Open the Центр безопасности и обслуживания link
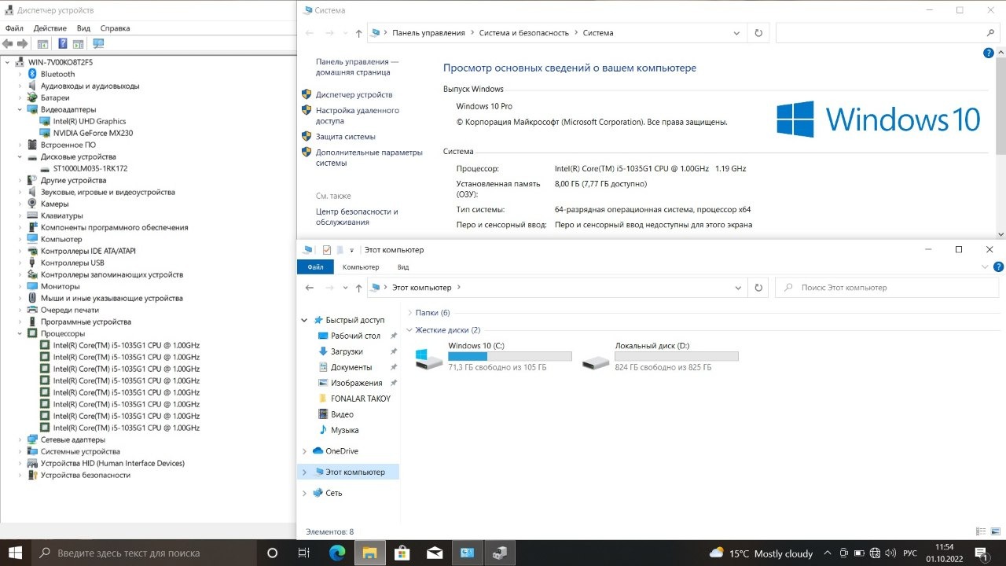Screen dimensions: 1006x566 point(357,217)
